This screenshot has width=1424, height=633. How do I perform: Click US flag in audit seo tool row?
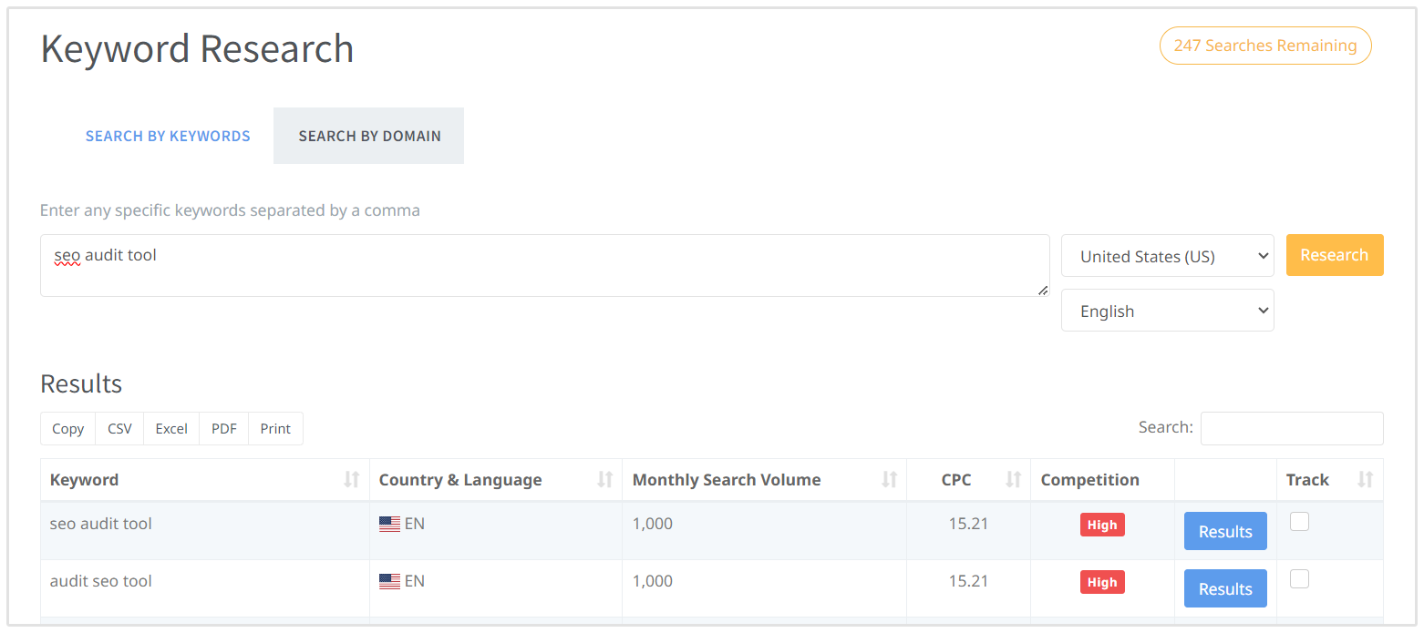(x=389, y=581)
